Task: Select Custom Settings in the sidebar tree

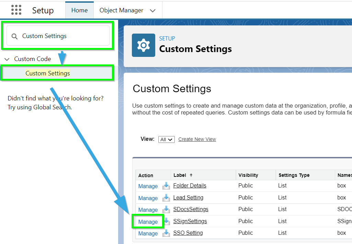Action: (48, 73)
